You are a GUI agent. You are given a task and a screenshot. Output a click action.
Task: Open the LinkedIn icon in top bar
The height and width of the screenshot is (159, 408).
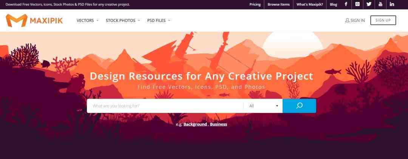(x=392, y=4)
